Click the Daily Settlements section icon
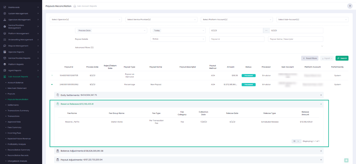Screen dimensions: 356x164 click(x=58, y=95)
